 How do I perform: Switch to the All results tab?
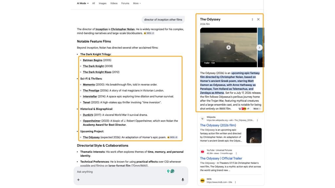[94, 3]
